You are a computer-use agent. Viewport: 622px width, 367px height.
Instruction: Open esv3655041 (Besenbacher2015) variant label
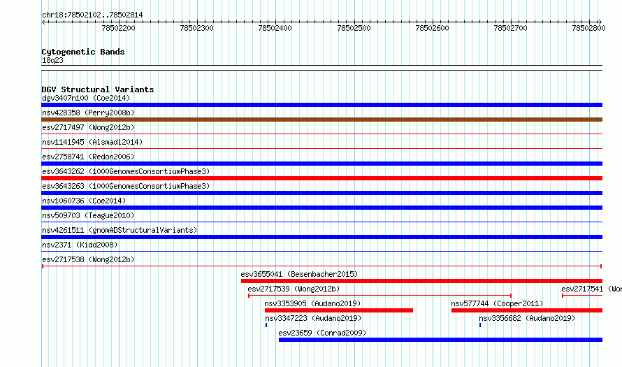point(299,274)
